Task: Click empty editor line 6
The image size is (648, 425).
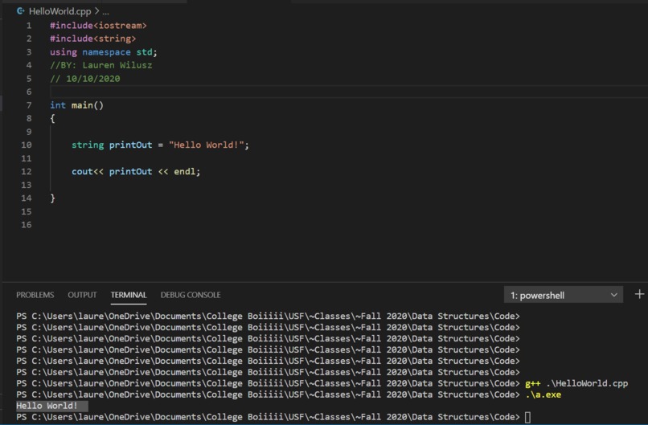Action: 347,92
